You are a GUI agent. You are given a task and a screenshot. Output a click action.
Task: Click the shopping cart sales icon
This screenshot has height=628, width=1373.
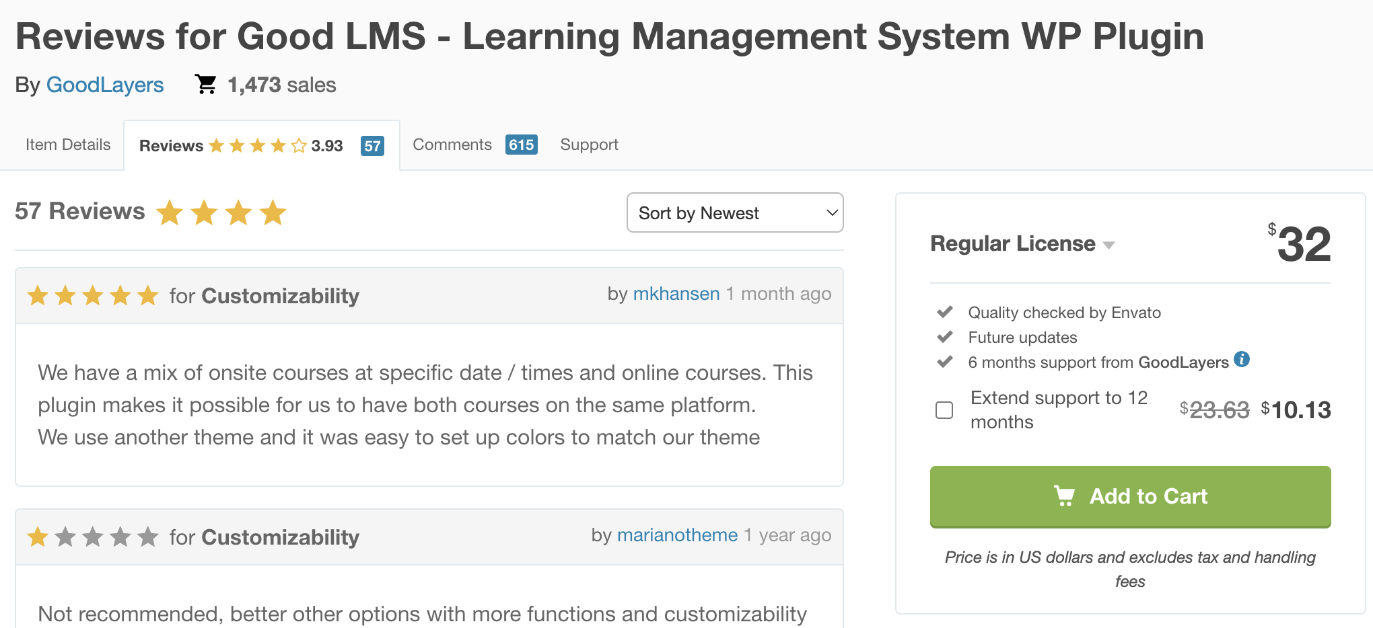coord(206,84)
